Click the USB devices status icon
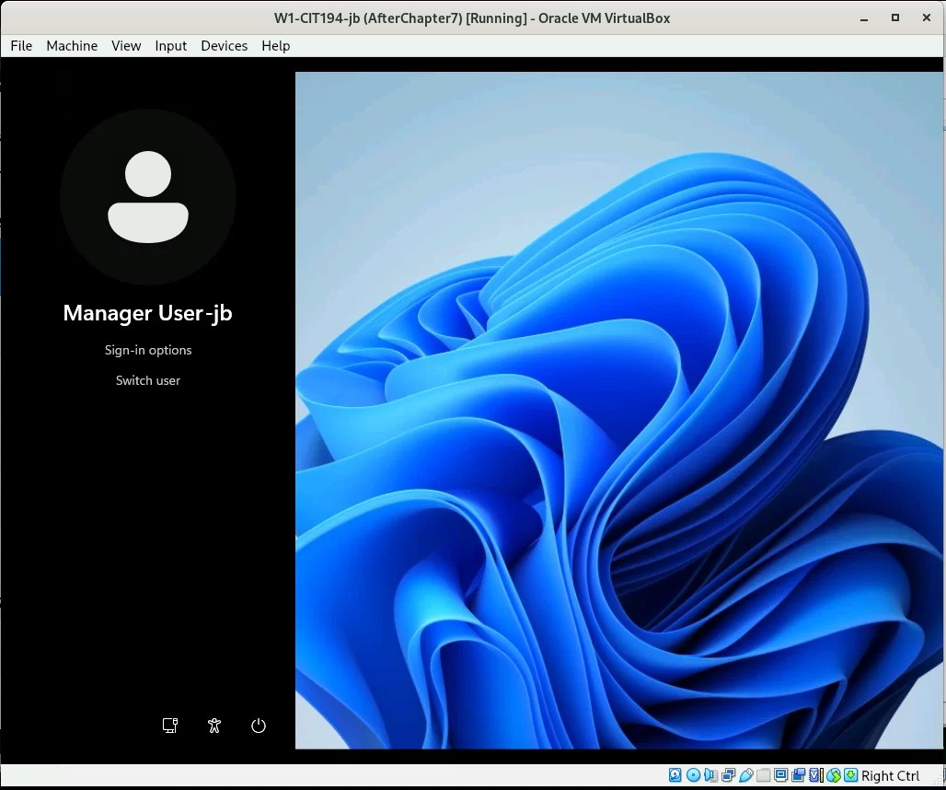The height and width of the screenshot is (790, 946). point(745,775)
